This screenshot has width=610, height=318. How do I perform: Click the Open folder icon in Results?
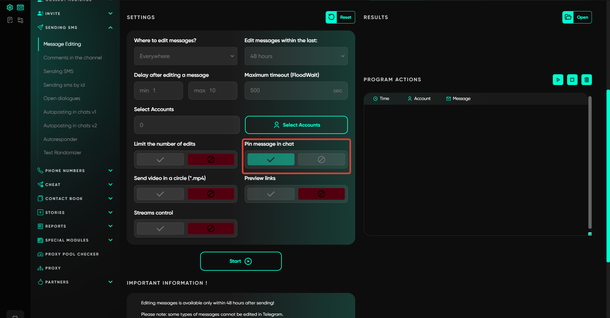568,17
